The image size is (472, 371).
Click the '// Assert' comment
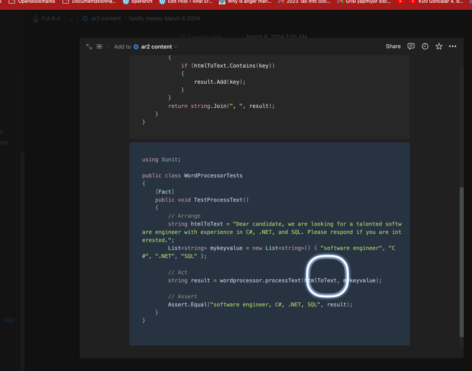pos(182,296)
